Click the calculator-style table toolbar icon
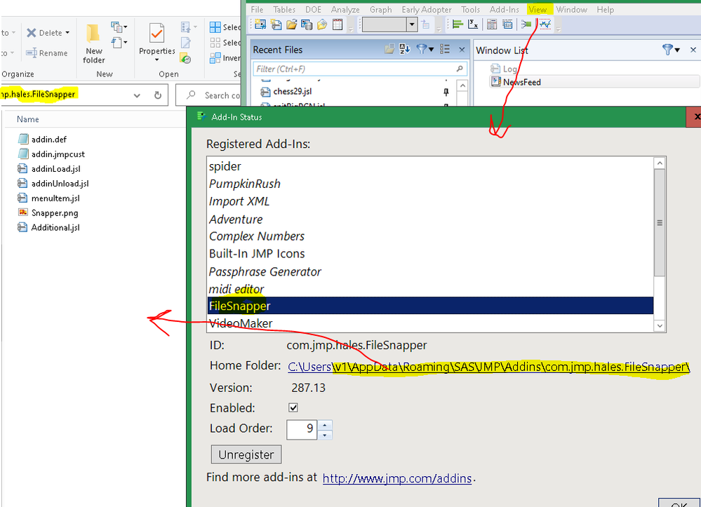701x507 pixels. 492,25
